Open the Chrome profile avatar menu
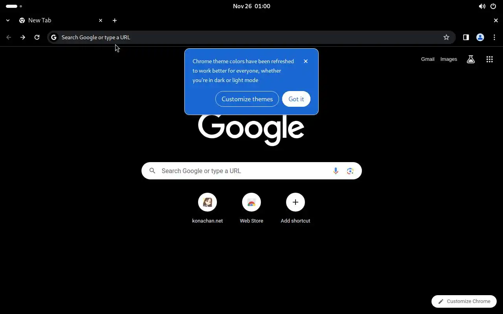Viewport: 503px width, 314px height. tap(480, 37)
